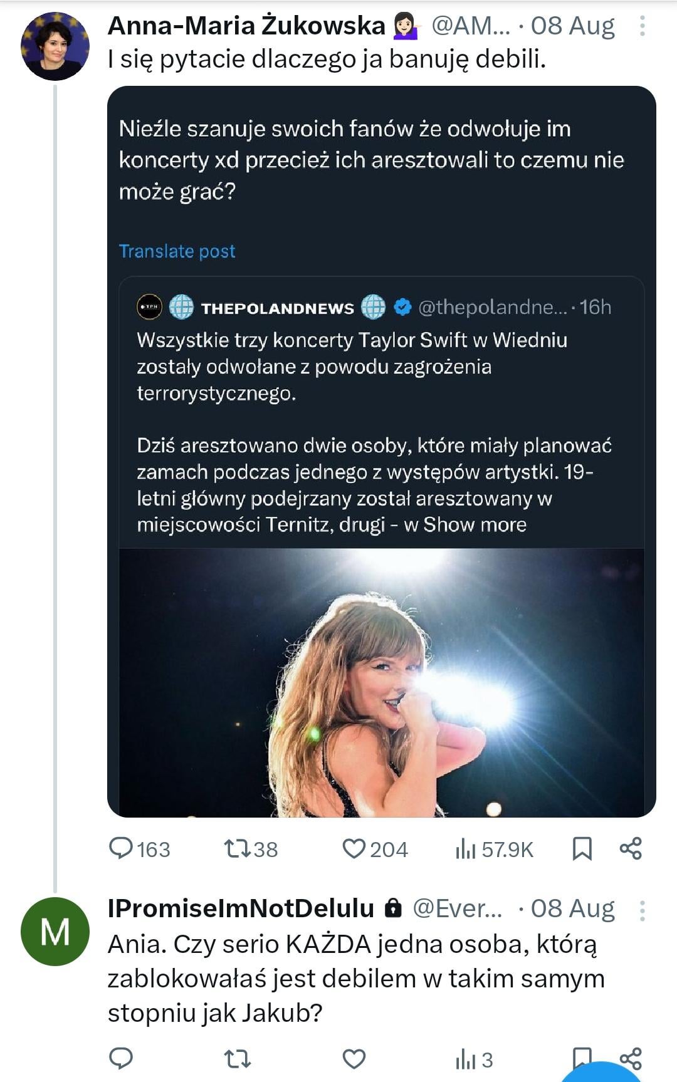Bookmark Anna-Maria Żukowska's post
Viewport: 677px width, 1082px height.
tap(582, 849)
